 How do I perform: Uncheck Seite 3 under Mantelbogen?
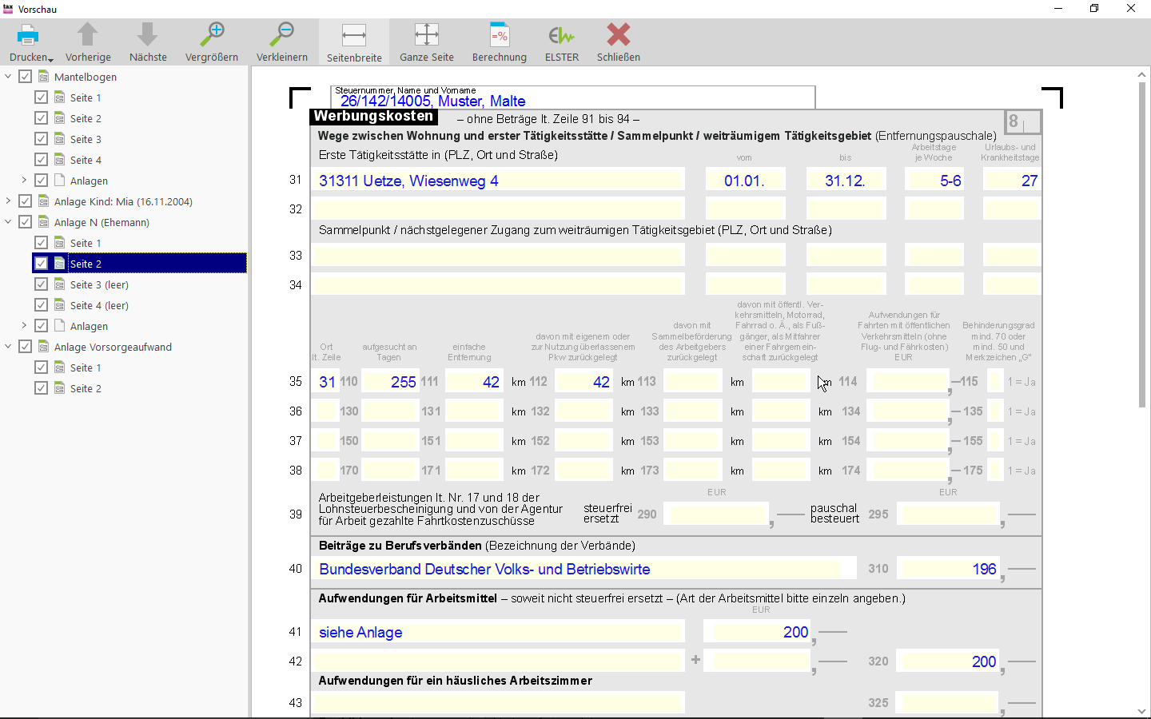[x=42, y=139]
